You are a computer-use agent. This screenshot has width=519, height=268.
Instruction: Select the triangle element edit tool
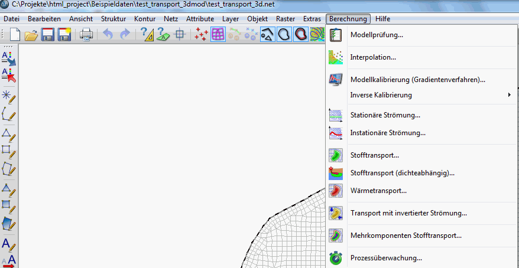click(8, 134)
